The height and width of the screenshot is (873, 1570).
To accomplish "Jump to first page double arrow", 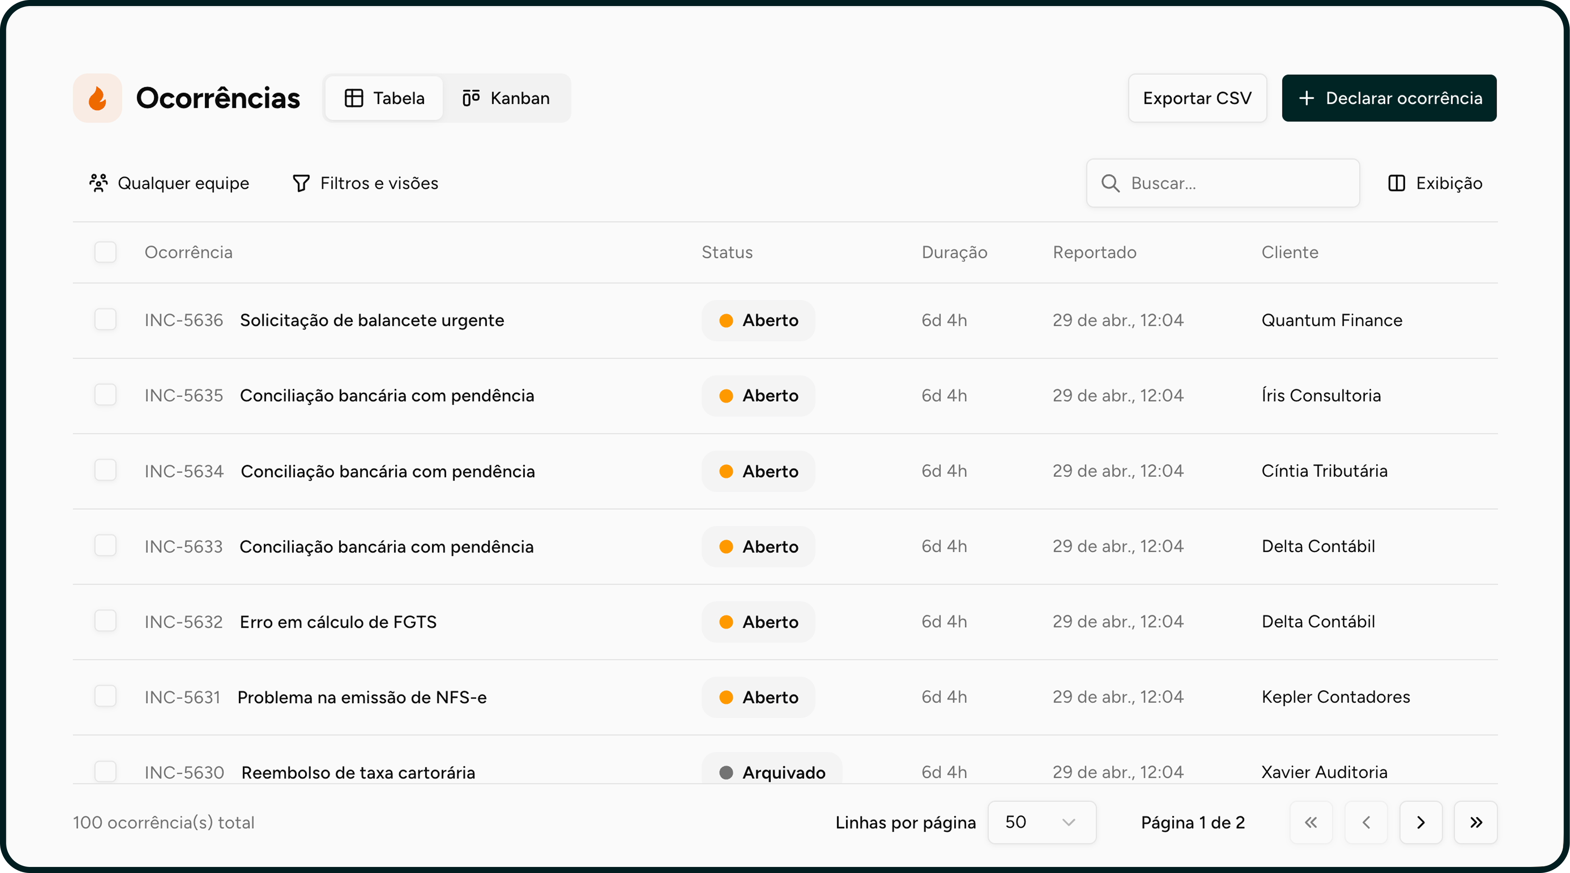I will (x=1311, y=822).
